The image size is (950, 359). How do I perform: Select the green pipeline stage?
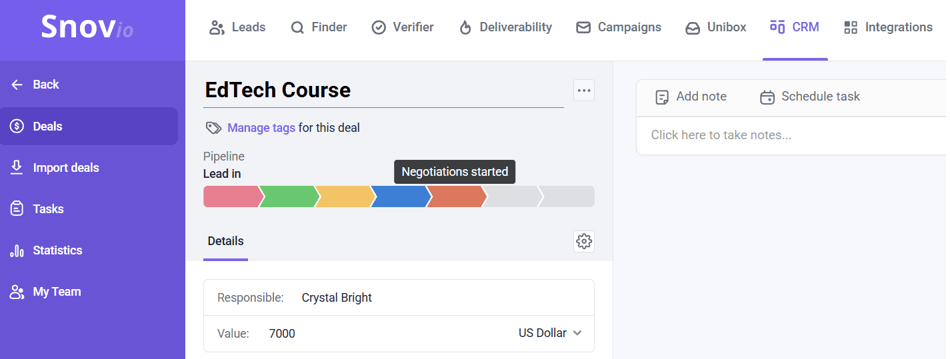287,196
